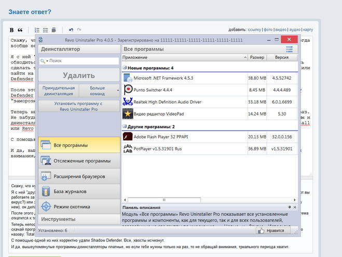Viewport: 342px width, 257px height.
Task: Insert a bulleted list in editor toolbar
Action: (x=46, y=30)
